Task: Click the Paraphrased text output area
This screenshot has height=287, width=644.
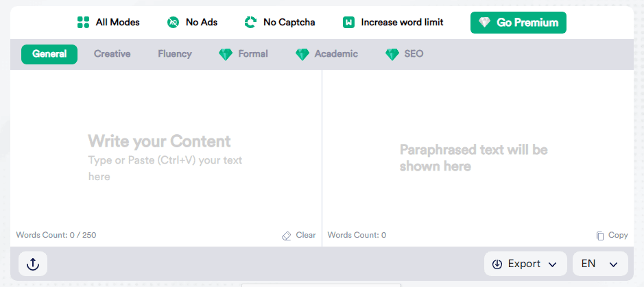Action: point(477,158)
